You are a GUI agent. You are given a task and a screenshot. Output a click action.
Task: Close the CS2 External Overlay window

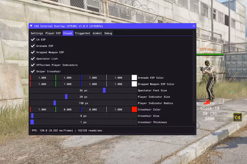click(194, 26)
